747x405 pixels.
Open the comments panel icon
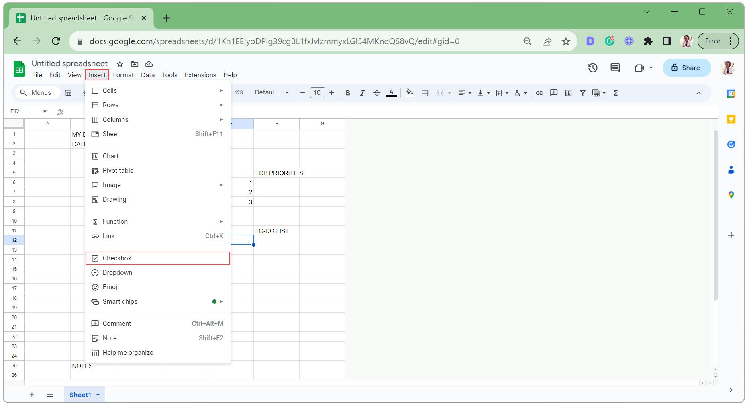click(x=615, y=68)
